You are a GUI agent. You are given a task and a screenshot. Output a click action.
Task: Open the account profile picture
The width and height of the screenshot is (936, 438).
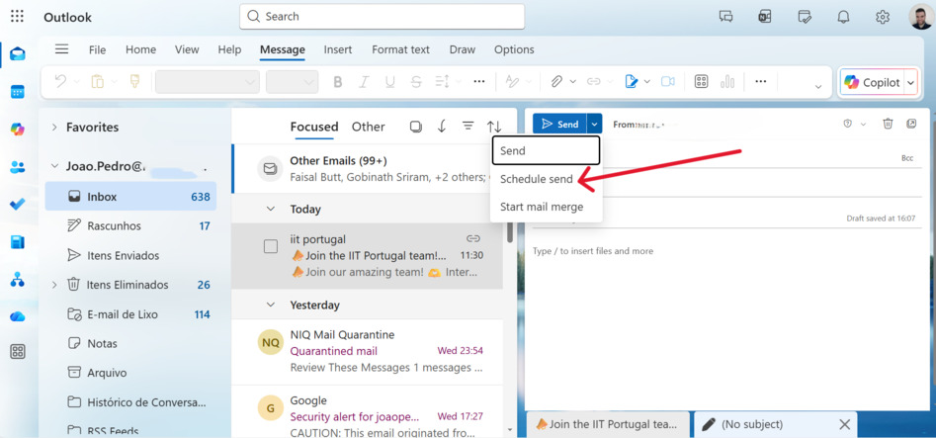coord(921,17)
